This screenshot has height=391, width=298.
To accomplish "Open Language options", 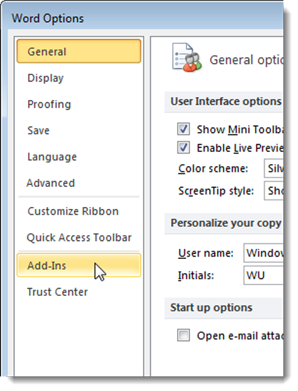I will pyautogui.click(x=79, y=157).
